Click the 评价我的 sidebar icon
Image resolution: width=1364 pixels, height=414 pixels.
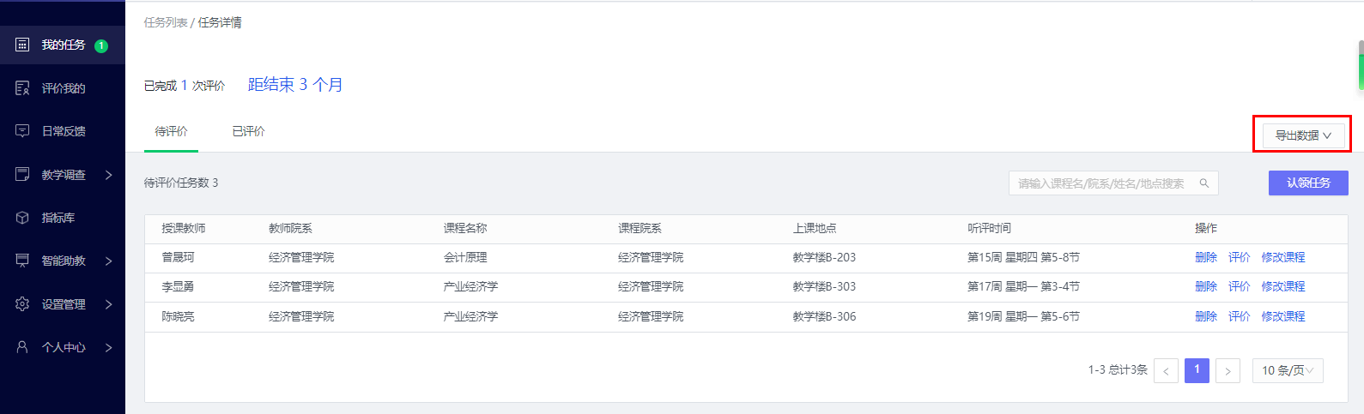pos(23,88)
